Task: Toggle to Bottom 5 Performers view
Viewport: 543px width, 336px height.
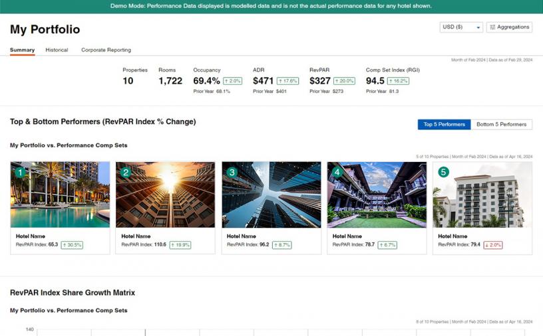Action: point(501,124)
